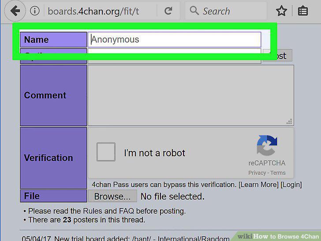Click the No file selected text
Viewport: 321px width, 241px height.
click(x=172, y=196)
